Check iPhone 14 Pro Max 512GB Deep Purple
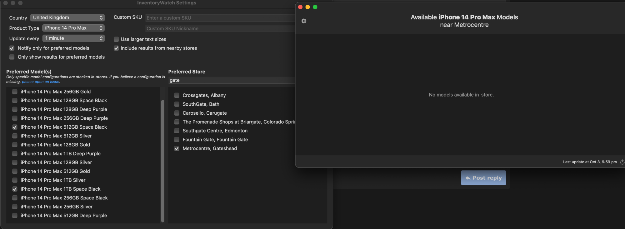 click(15, 216)
